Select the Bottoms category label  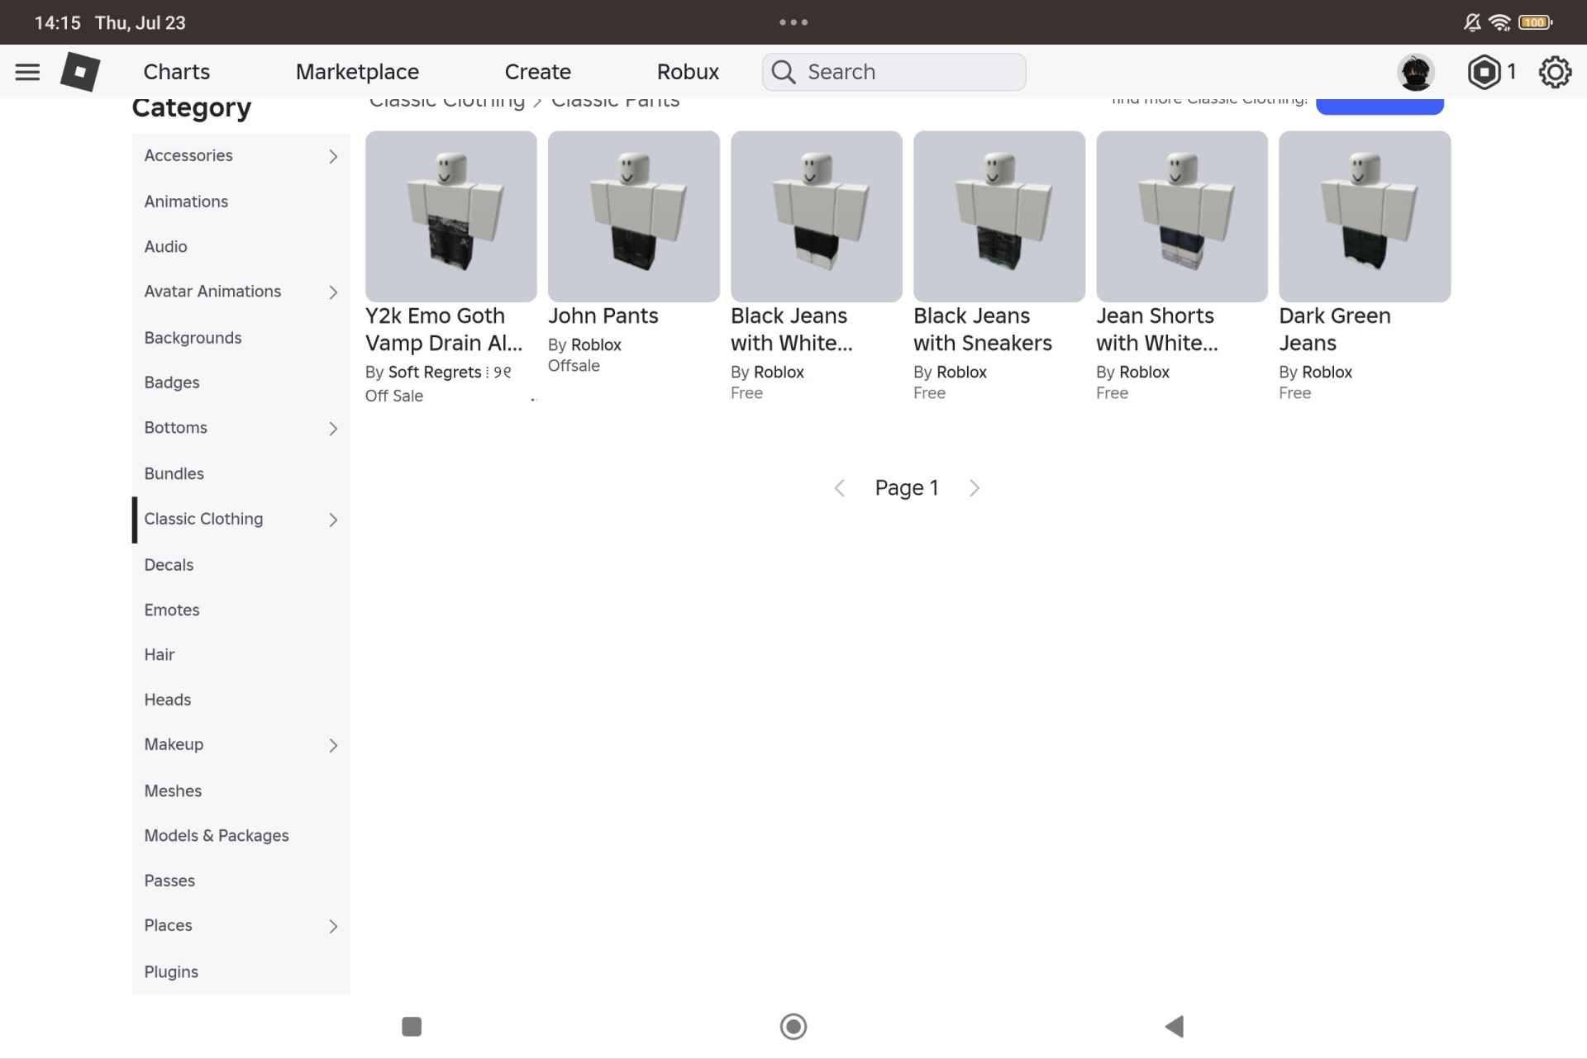pos(175,427)
